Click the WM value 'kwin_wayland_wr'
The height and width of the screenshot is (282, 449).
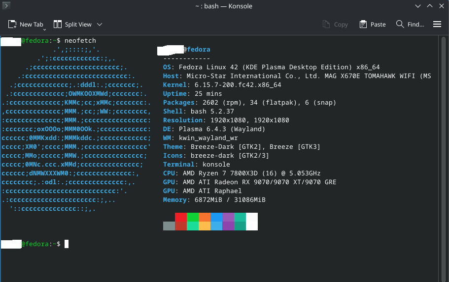(x=208, y=138)
